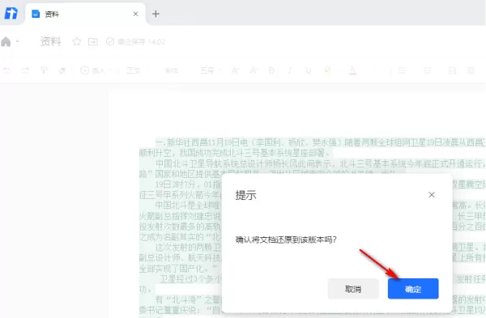
Task: Click the Tencent Docs logo icon
Action: click(x=11, y=14)
